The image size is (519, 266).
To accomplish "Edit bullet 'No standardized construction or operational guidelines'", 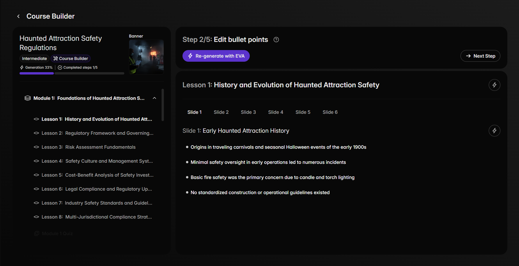I will click(x=260, y=192).
